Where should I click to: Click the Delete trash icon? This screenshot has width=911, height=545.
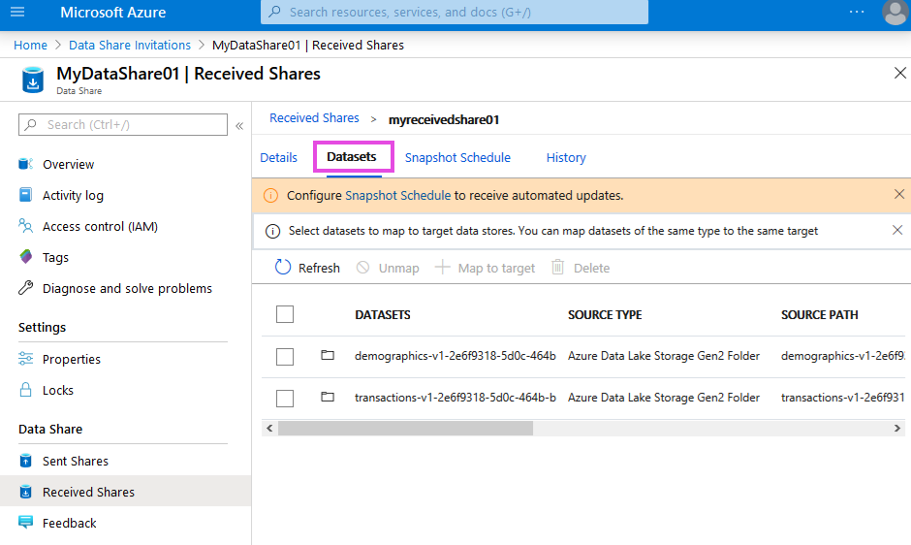[558, 267]
